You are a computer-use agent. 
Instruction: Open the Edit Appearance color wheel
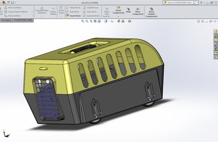click(119, 21)
